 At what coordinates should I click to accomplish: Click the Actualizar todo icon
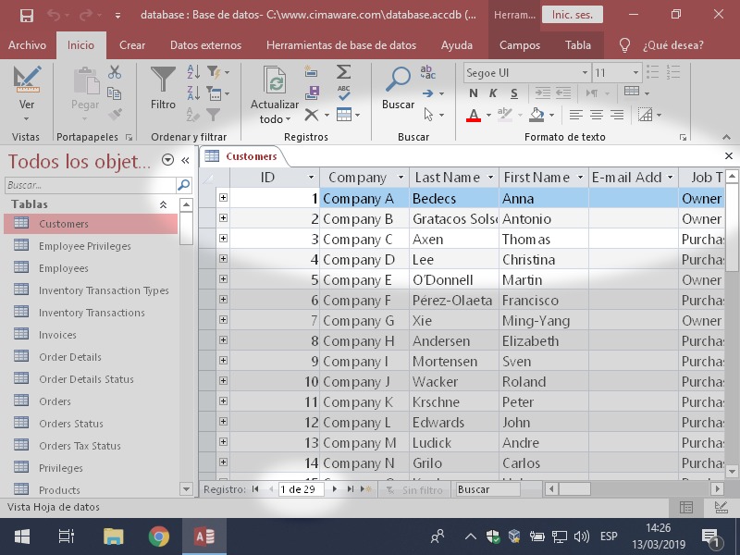tap(275, 80)
